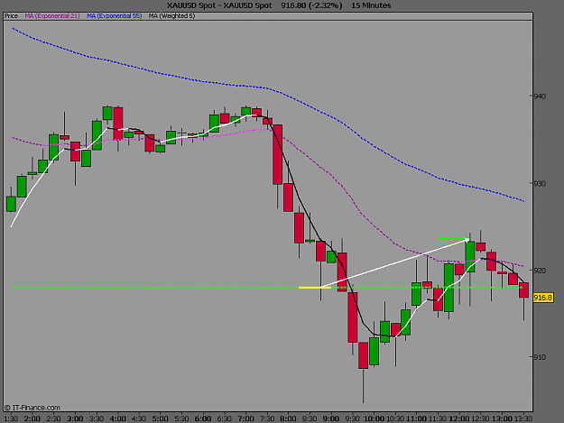Click the 4:00 time axis label

point(117,418)
